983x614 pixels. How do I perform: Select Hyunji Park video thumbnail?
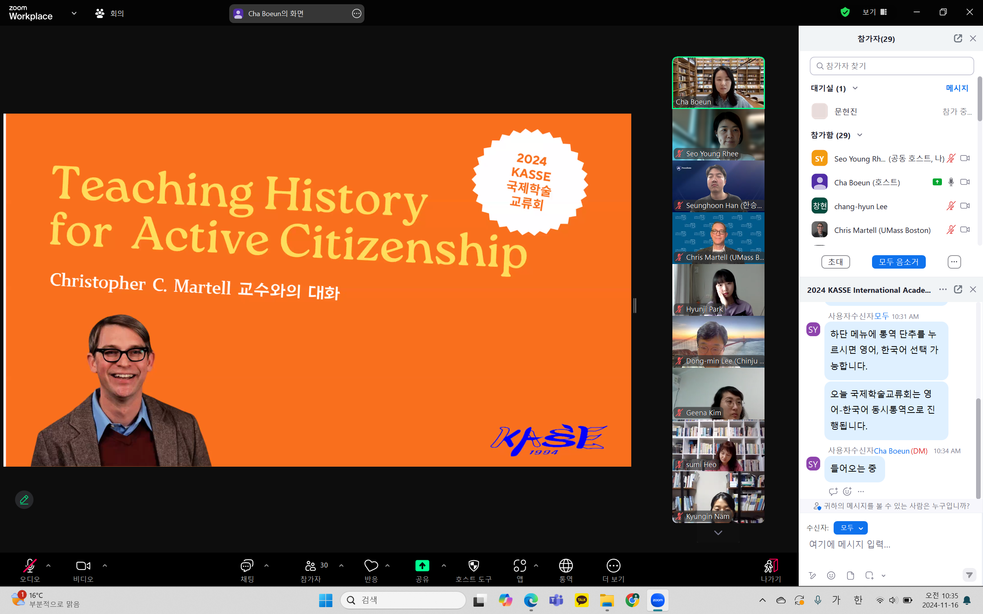click(718, 290)
